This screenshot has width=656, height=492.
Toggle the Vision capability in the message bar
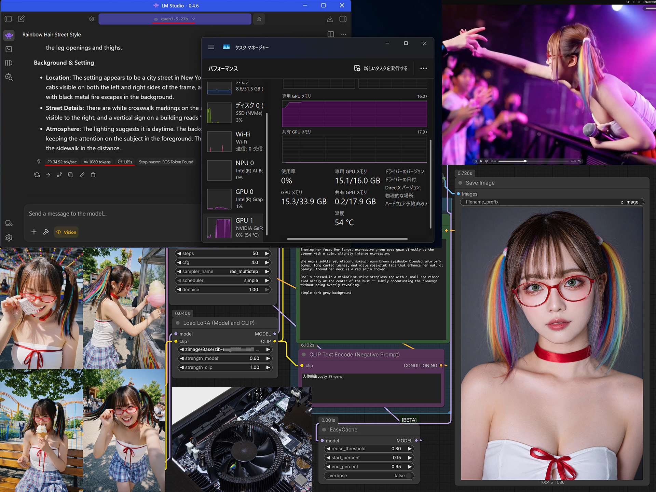point(66,232)
